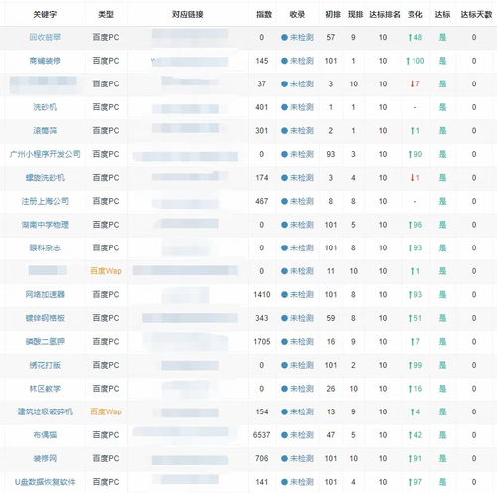Screen dimensions: 497x493
Task: Click the blue status dot in 滚筒筛 row
Action: (x=284, y=131)
